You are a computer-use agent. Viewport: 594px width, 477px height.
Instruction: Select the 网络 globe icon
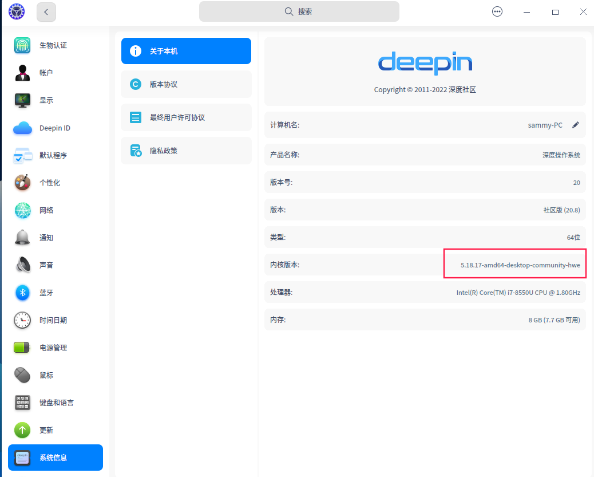point(22,211)
